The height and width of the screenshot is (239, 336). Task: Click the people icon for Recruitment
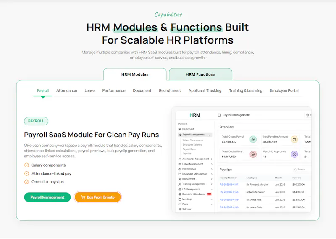tap(180, 179)
